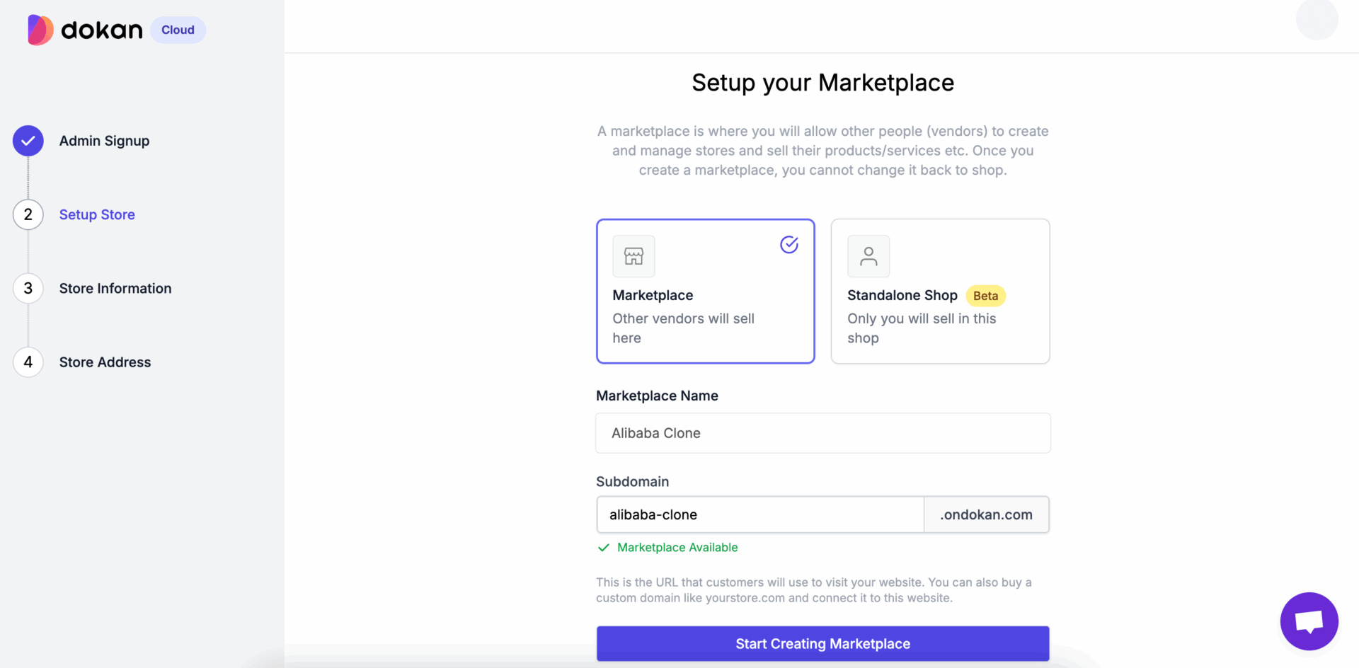This screenshot has width=1359, height=668.
Task: Go to the Setup Store step
Action: (97, 214)
